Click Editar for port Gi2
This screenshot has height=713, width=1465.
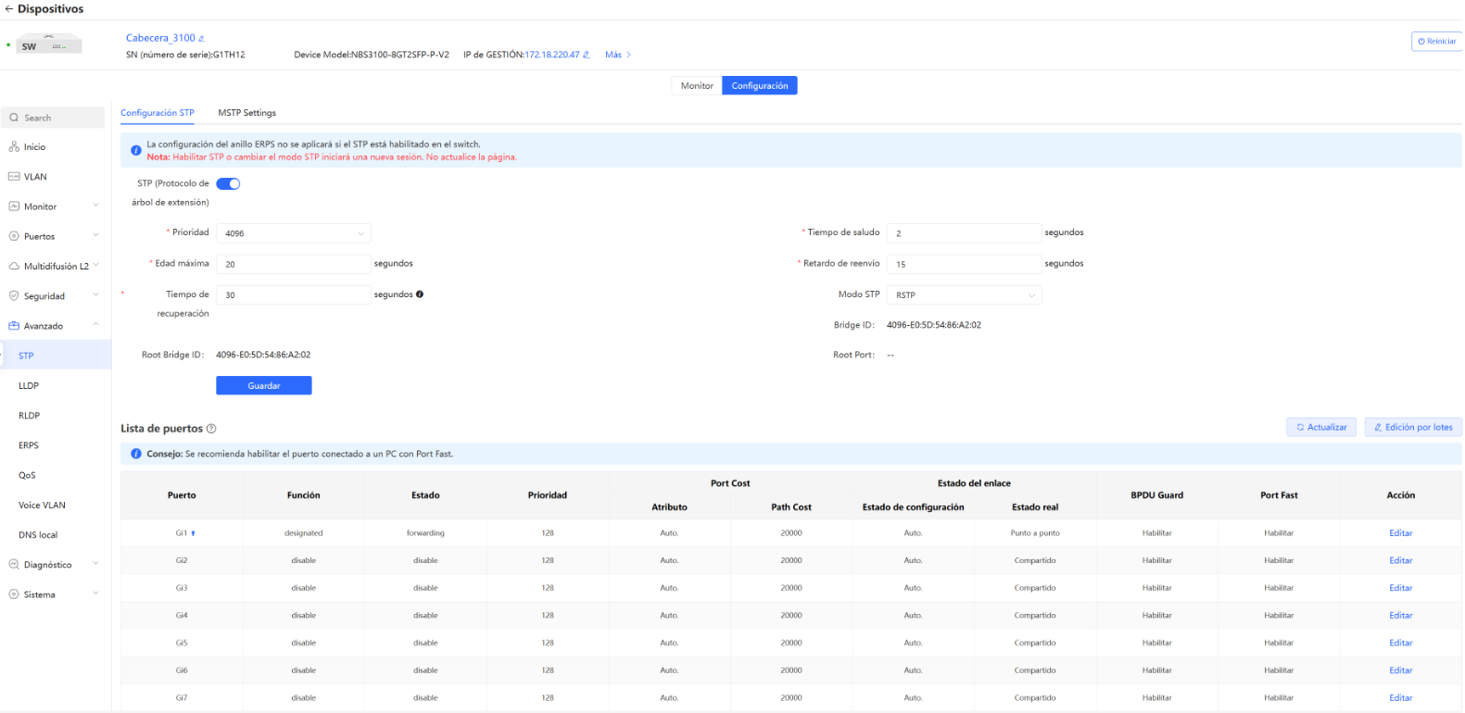[x=1400, y=561]
